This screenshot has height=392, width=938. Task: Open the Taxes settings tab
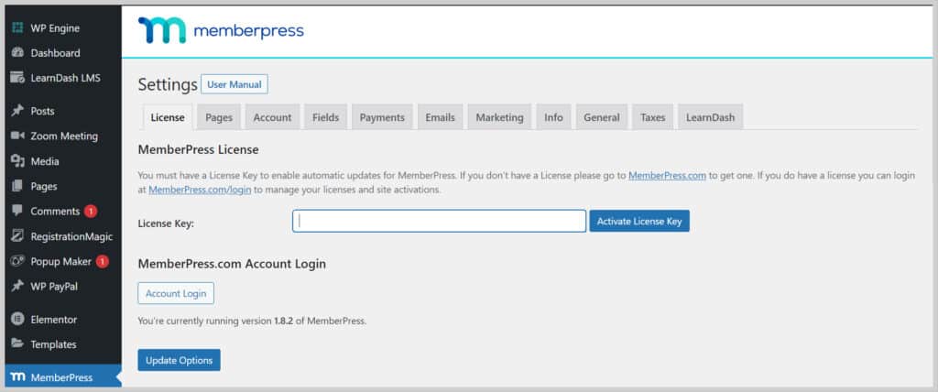click(x=652, y=117)
